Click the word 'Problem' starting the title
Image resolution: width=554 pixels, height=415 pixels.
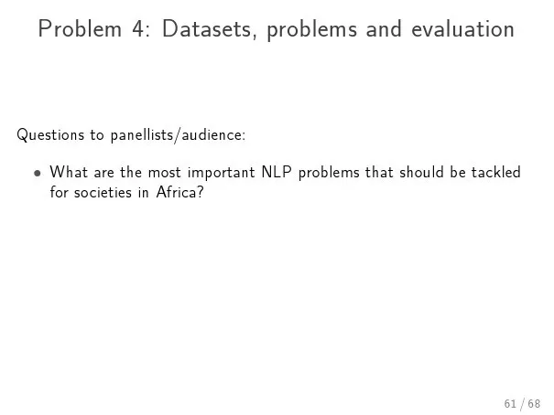pos(80,28)
